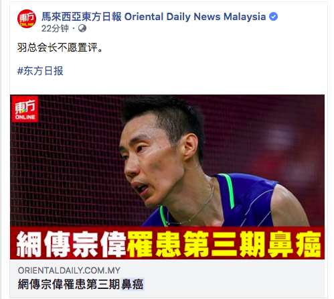334x299 pixels.
Task: Open the 22分钟 post timestamp
Action: coord(55,28)
